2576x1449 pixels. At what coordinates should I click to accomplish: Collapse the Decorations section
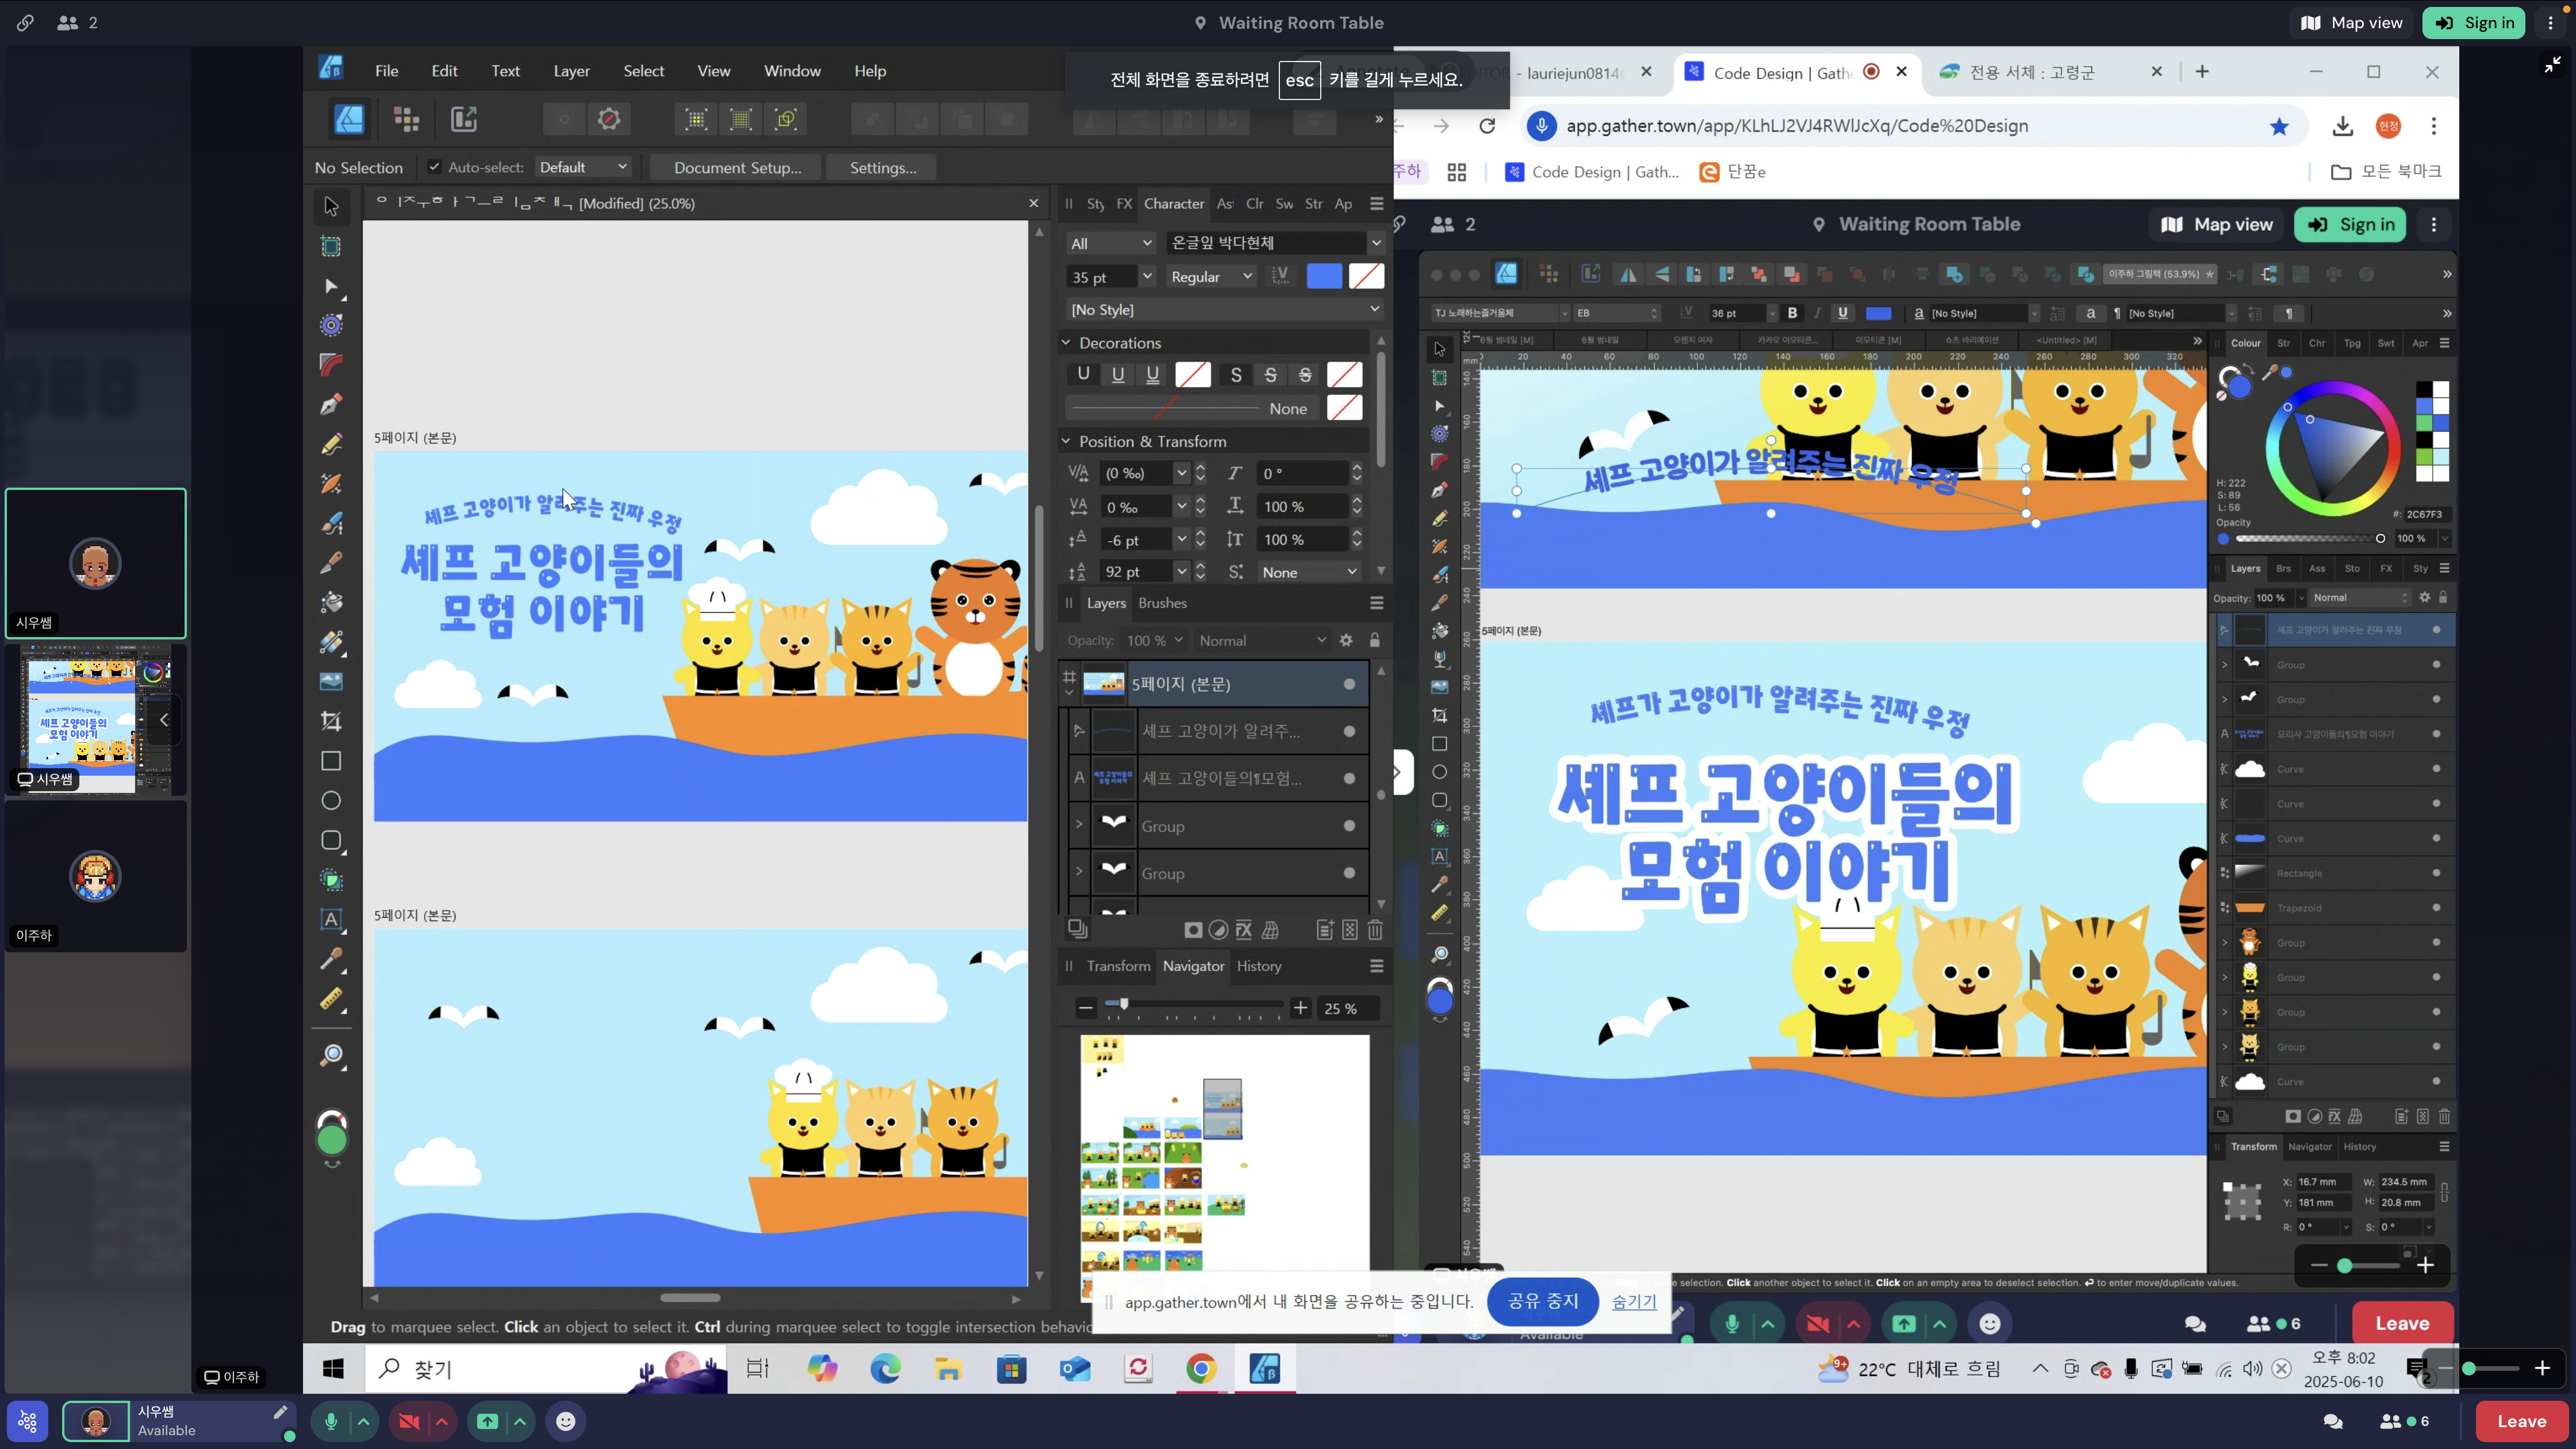click(1066, 343)
